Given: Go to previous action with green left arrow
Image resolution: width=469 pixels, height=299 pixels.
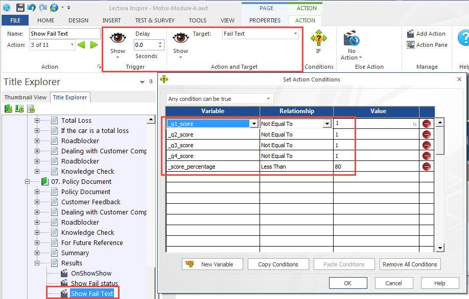Looking at the screenshot, I should point(81,45).
